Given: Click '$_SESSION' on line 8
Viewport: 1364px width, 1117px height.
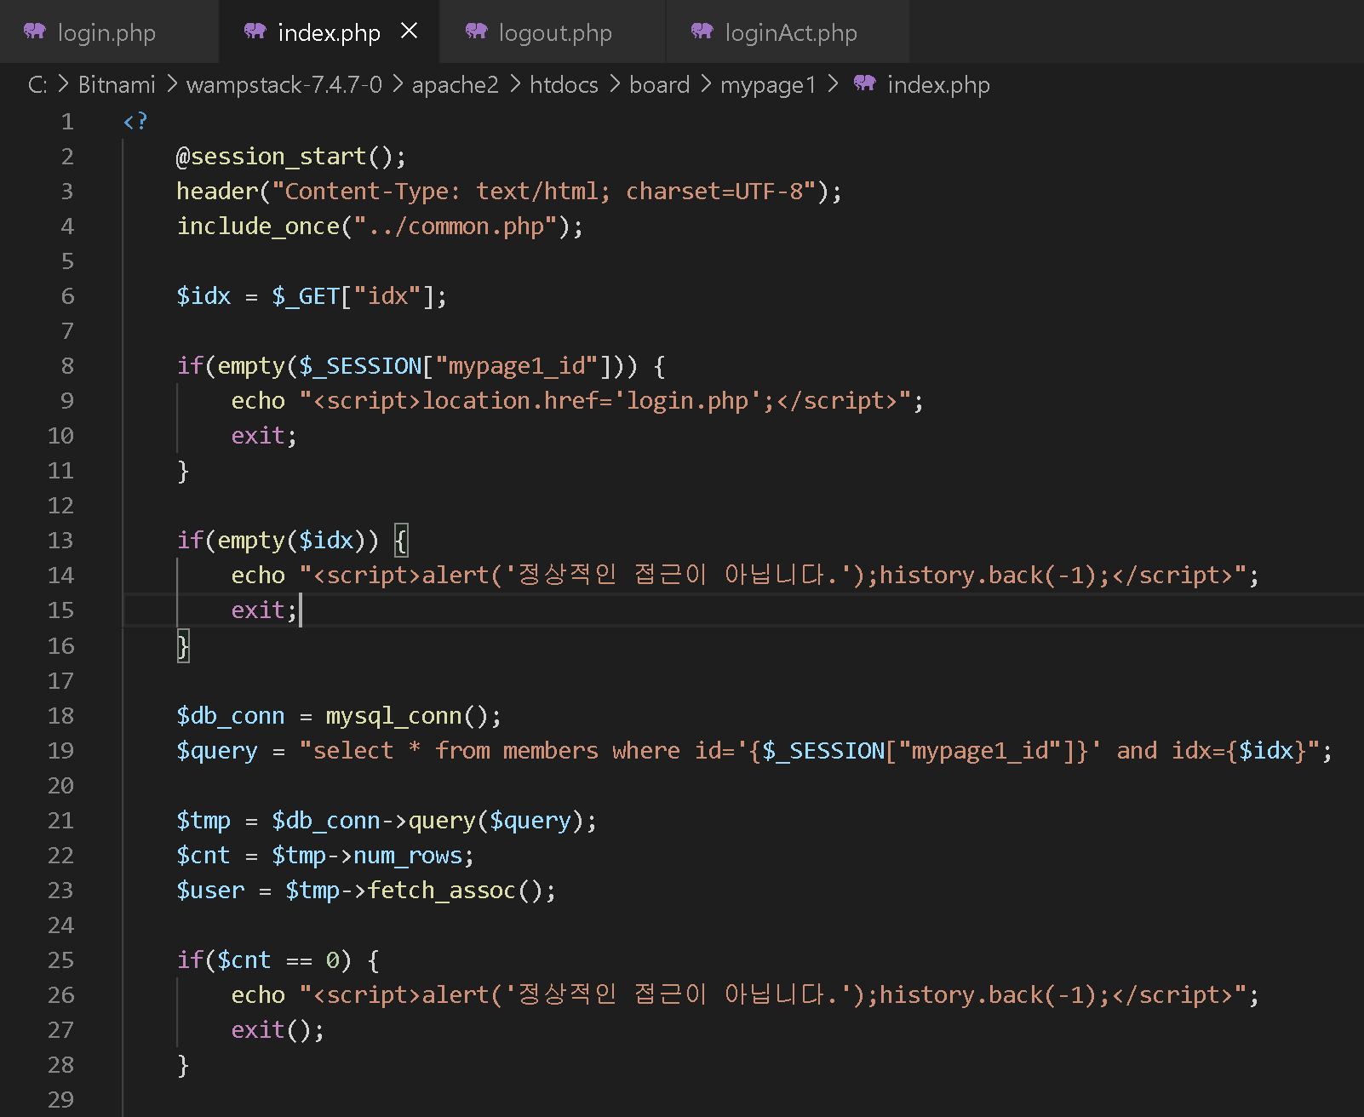Looking at the screenshot, I should click(x=360, y=366).
